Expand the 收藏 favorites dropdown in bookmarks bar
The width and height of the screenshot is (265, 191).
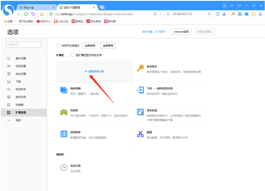click(15, 21)
